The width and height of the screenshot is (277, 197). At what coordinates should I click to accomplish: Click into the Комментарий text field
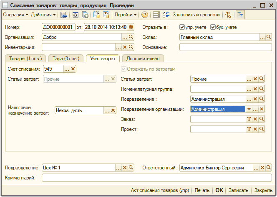(x=154, y=178)
